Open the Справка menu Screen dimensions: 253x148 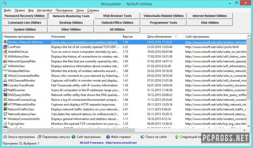pos(93,10)
